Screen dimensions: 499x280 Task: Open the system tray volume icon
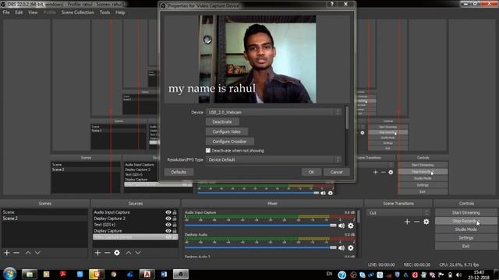tap(458, 275)
